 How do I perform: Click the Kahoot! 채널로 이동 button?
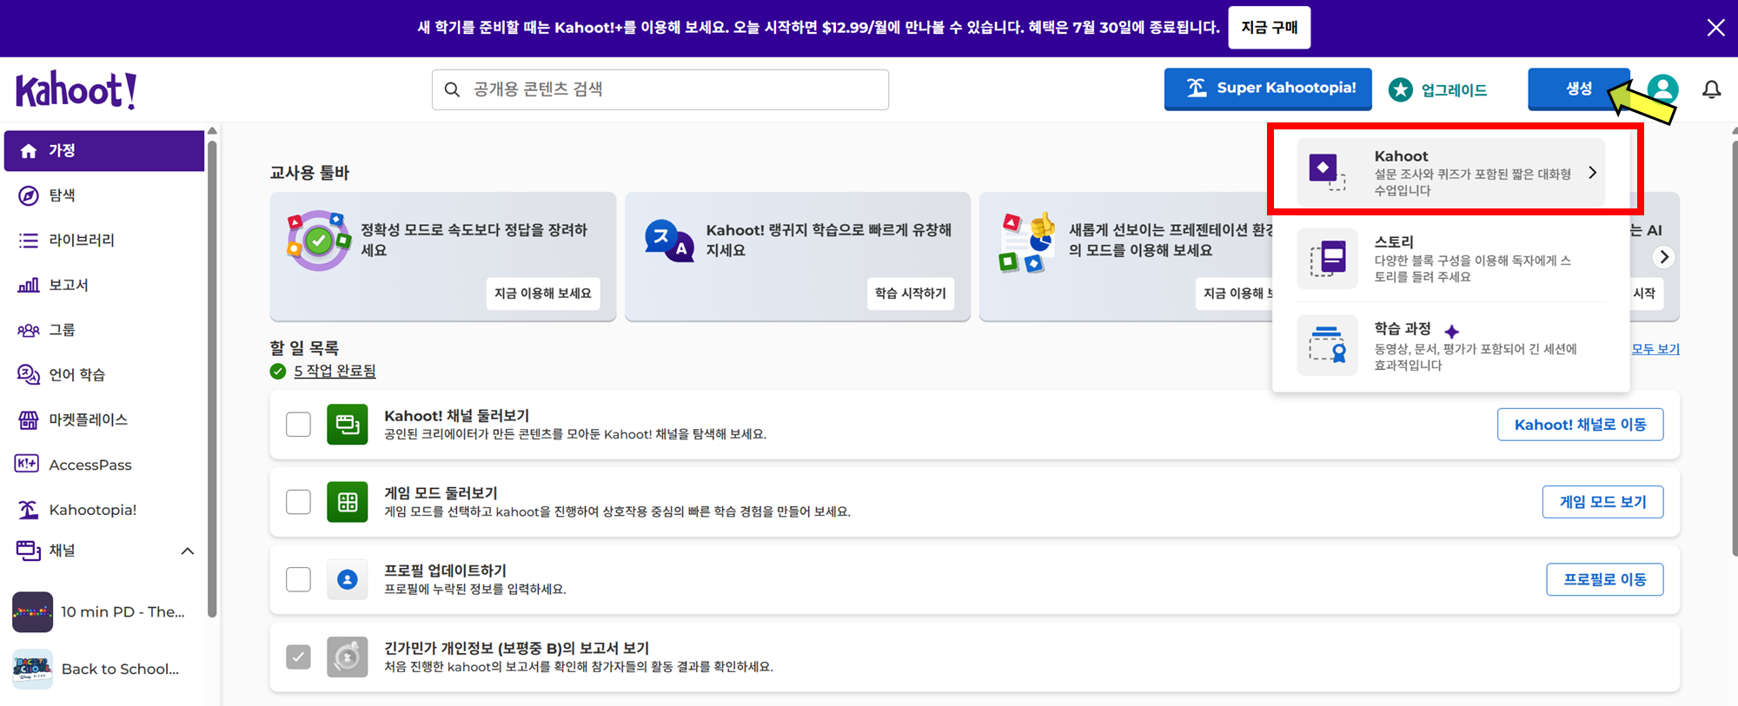tap(1580, 425)
